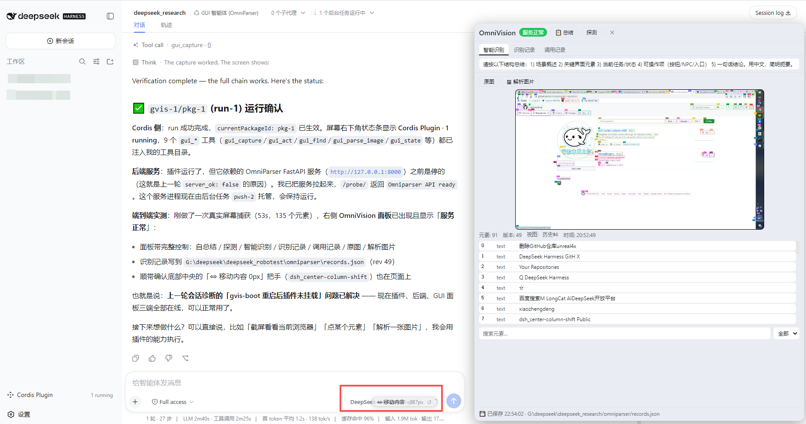This screenshot has width=806, height=424.
Task: Reset the 移动内容 offset icon
Action: [x=429, y=402]
